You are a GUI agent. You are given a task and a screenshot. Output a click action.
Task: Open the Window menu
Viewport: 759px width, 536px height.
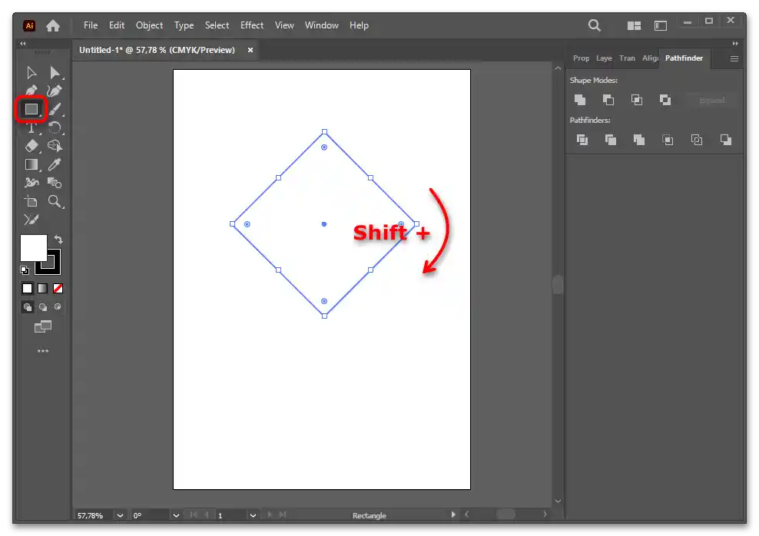click(x=321, y=25)
